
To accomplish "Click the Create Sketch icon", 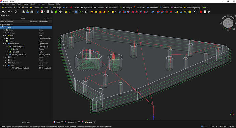I will [x=42, y=12].
